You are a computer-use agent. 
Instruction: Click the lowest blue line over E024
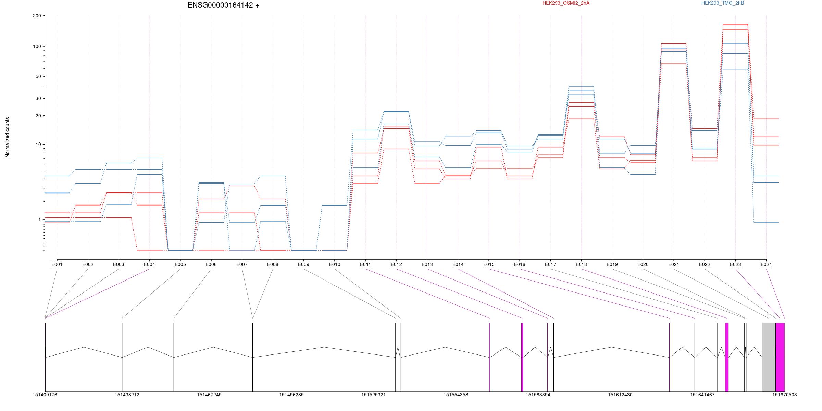click(x=767, y=222)
